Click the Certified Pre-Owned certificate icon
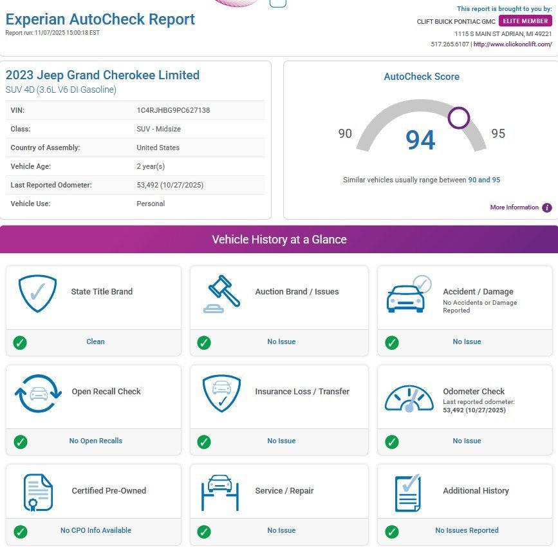558x547 pixels. click(37, 492)
